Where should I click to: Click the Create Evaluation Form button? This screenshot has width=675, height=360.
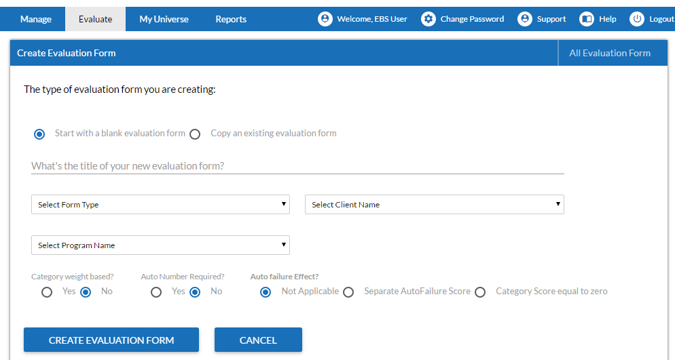click(x=111, y=340)
